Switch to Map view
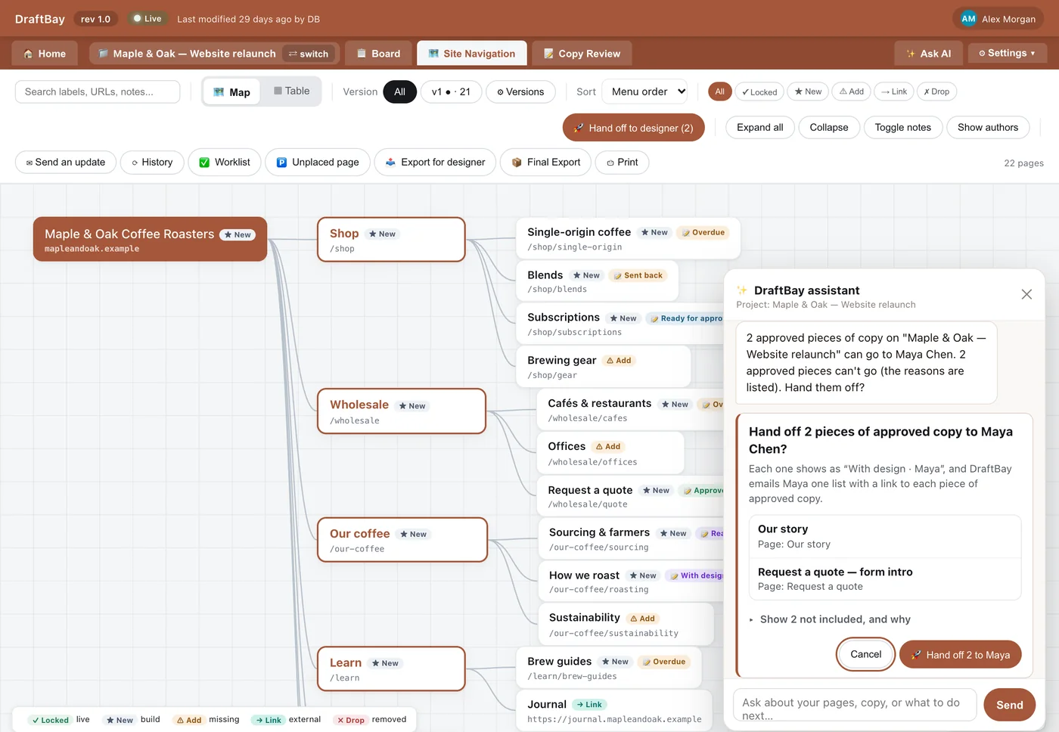 coord(231,92)
